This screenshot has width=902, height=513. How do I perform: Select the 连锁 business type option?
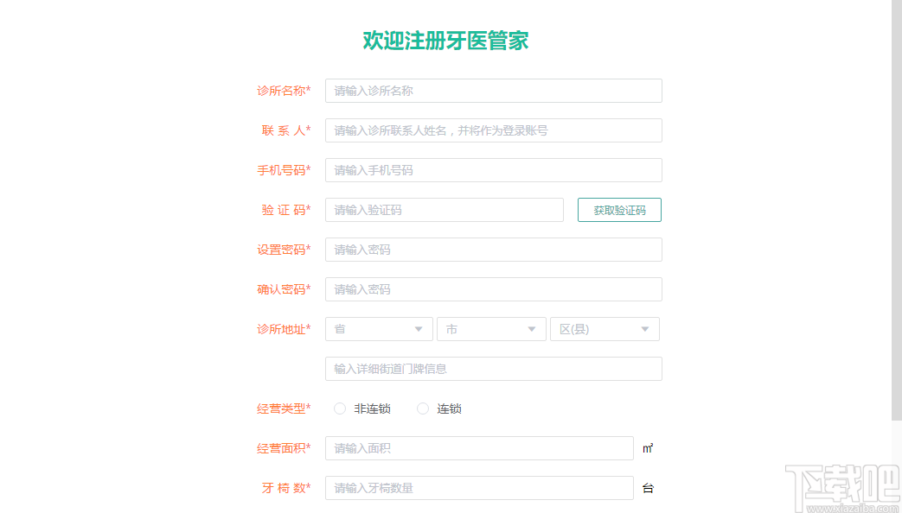(x=422, y=408)
